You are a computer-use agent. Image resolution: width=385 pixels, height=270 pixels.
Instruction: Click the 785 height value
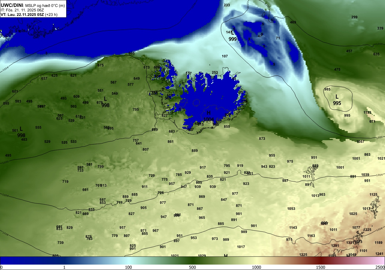coord(179,175)
